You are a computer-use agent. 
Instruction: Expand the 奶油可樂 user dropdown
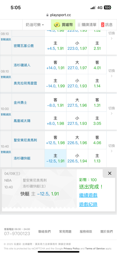pos(35,25)
